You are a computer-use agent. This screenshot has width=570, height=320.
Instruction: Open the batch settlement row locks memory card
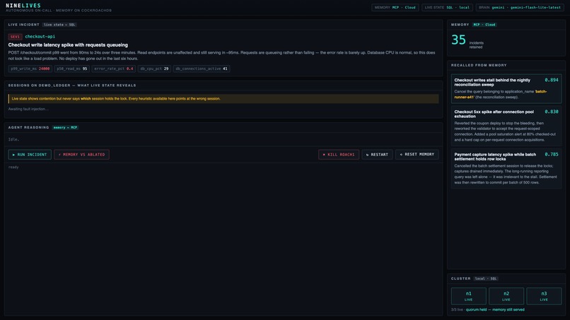506,169
